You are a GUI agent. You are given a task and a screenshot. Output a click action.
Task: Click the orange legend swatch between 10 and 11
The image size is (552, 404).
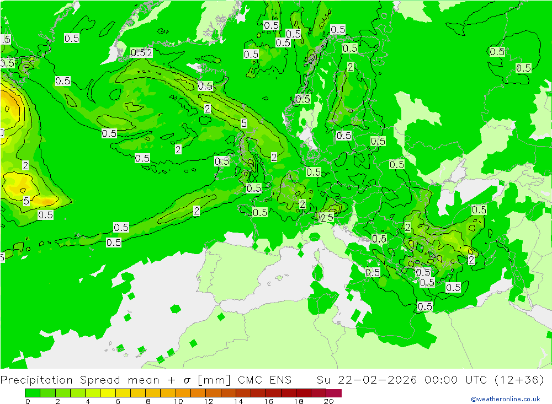183,393
